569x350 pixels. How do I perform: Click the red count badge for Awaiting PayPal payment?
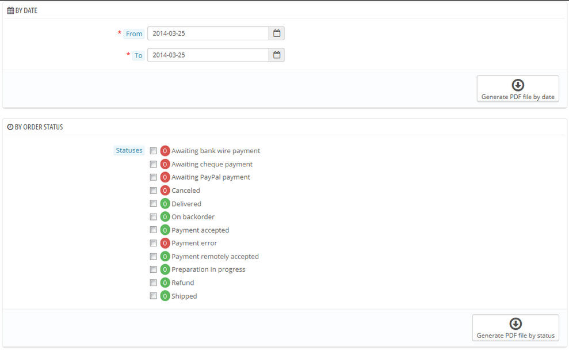(165, 177)
